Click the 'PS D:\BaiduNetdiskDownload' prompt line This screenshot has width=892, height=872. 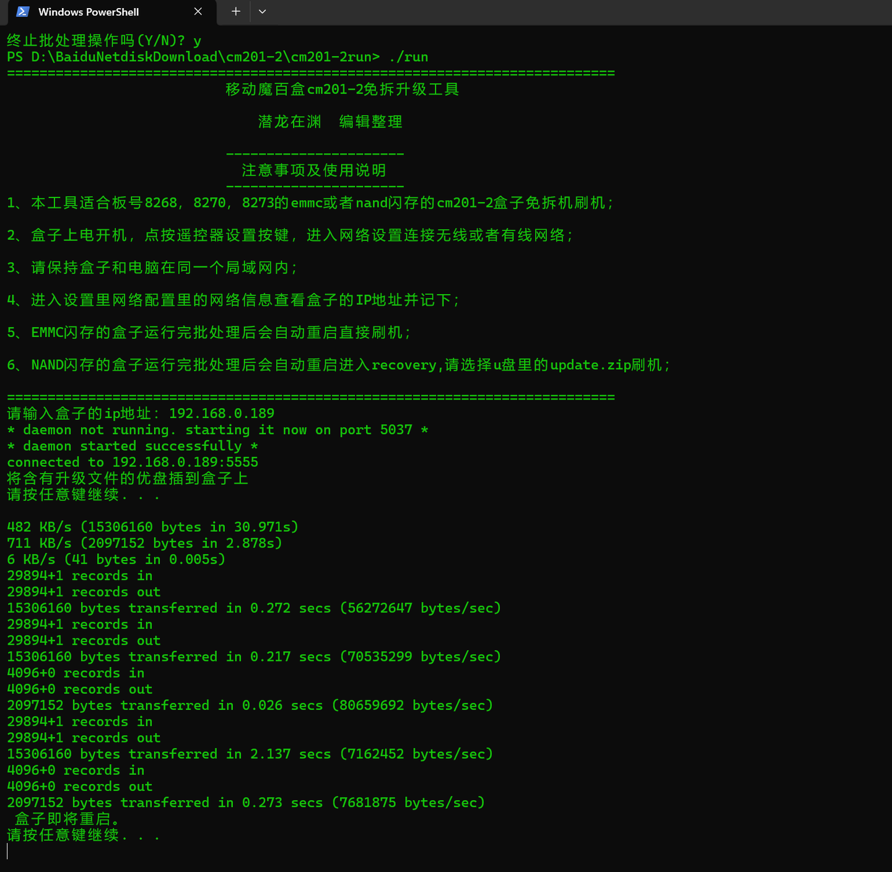[217, 57]
